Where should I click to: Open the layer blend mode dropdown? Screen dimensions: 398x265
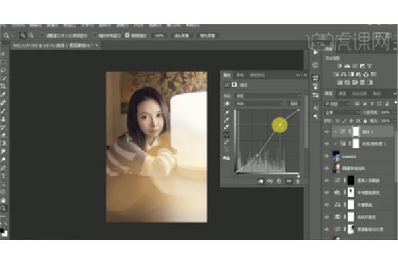coord(342,113)
